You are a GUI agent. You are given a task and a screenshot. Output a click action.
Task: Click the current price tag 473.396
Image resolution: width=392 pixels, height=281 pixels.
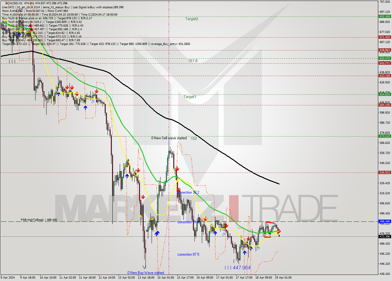tap(385, 236)
